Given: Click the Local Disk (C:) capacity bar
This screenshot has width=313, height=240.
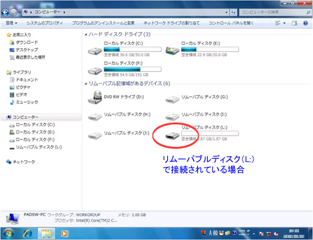Looking at the screenshot, I should tap(133, 49).
